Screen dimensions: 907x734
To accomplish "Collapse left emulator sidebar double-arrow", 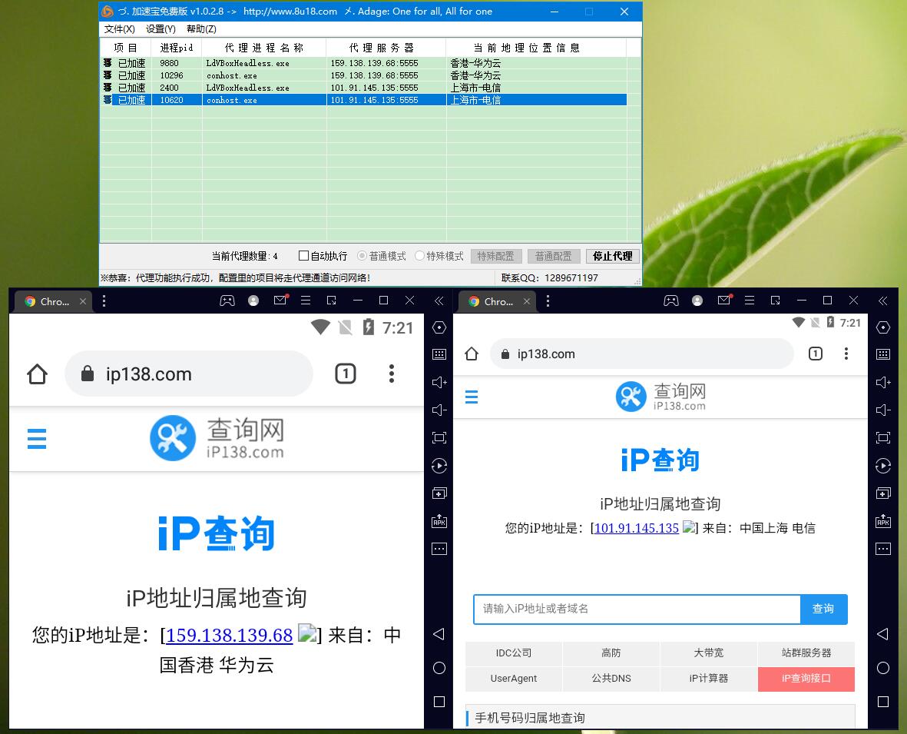I will pyautogui.click(x=439, y=301).
